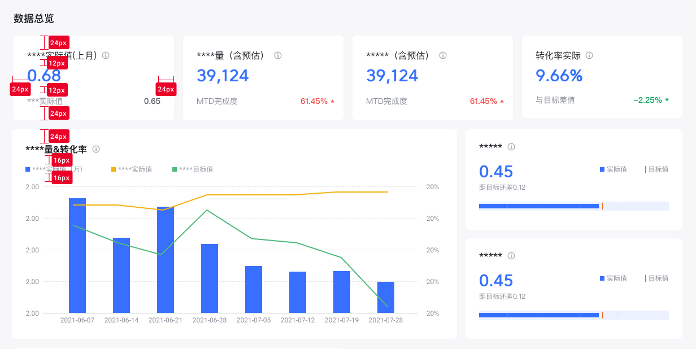The height and width of the screenshot is (349, 696).
Task: Click the 2021-07-28 date label on axis
Action: pyautogui.click(x=386, y=320)
